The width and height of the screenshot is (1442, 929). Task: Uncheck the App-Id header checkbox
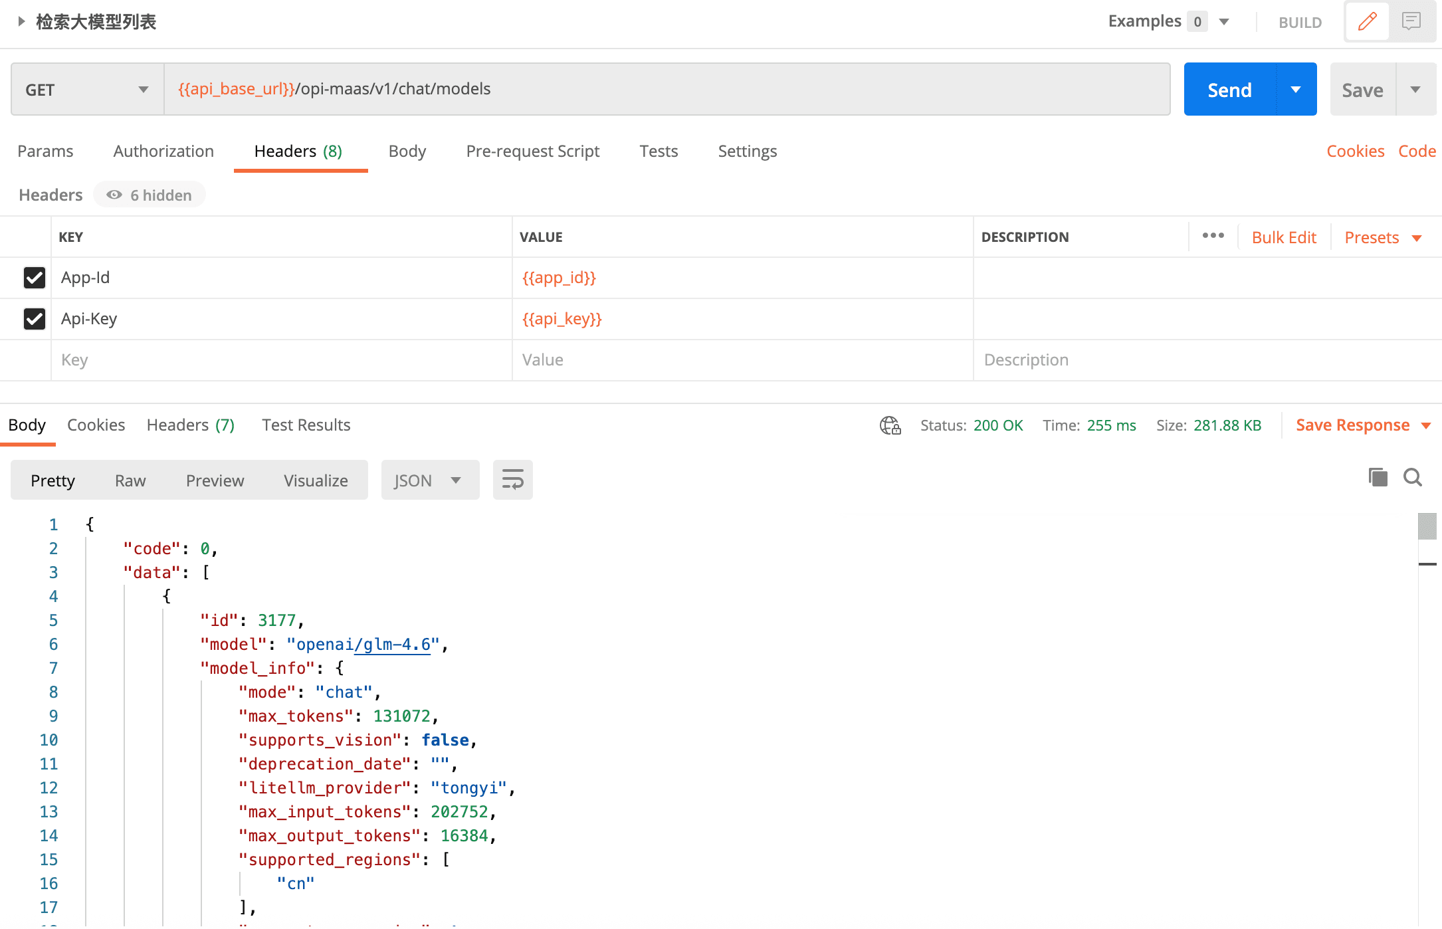35,278
